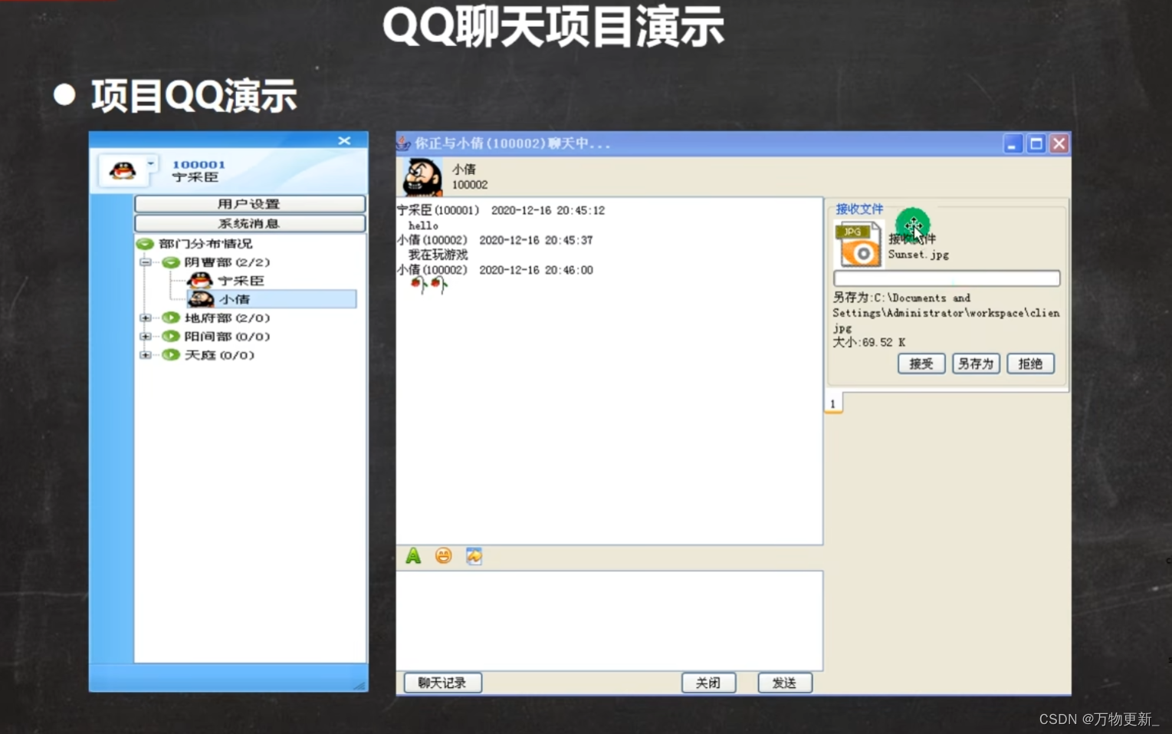Select the 阴曹部 (2/2) group
The image size is (1172, 734).
point(227,262)
